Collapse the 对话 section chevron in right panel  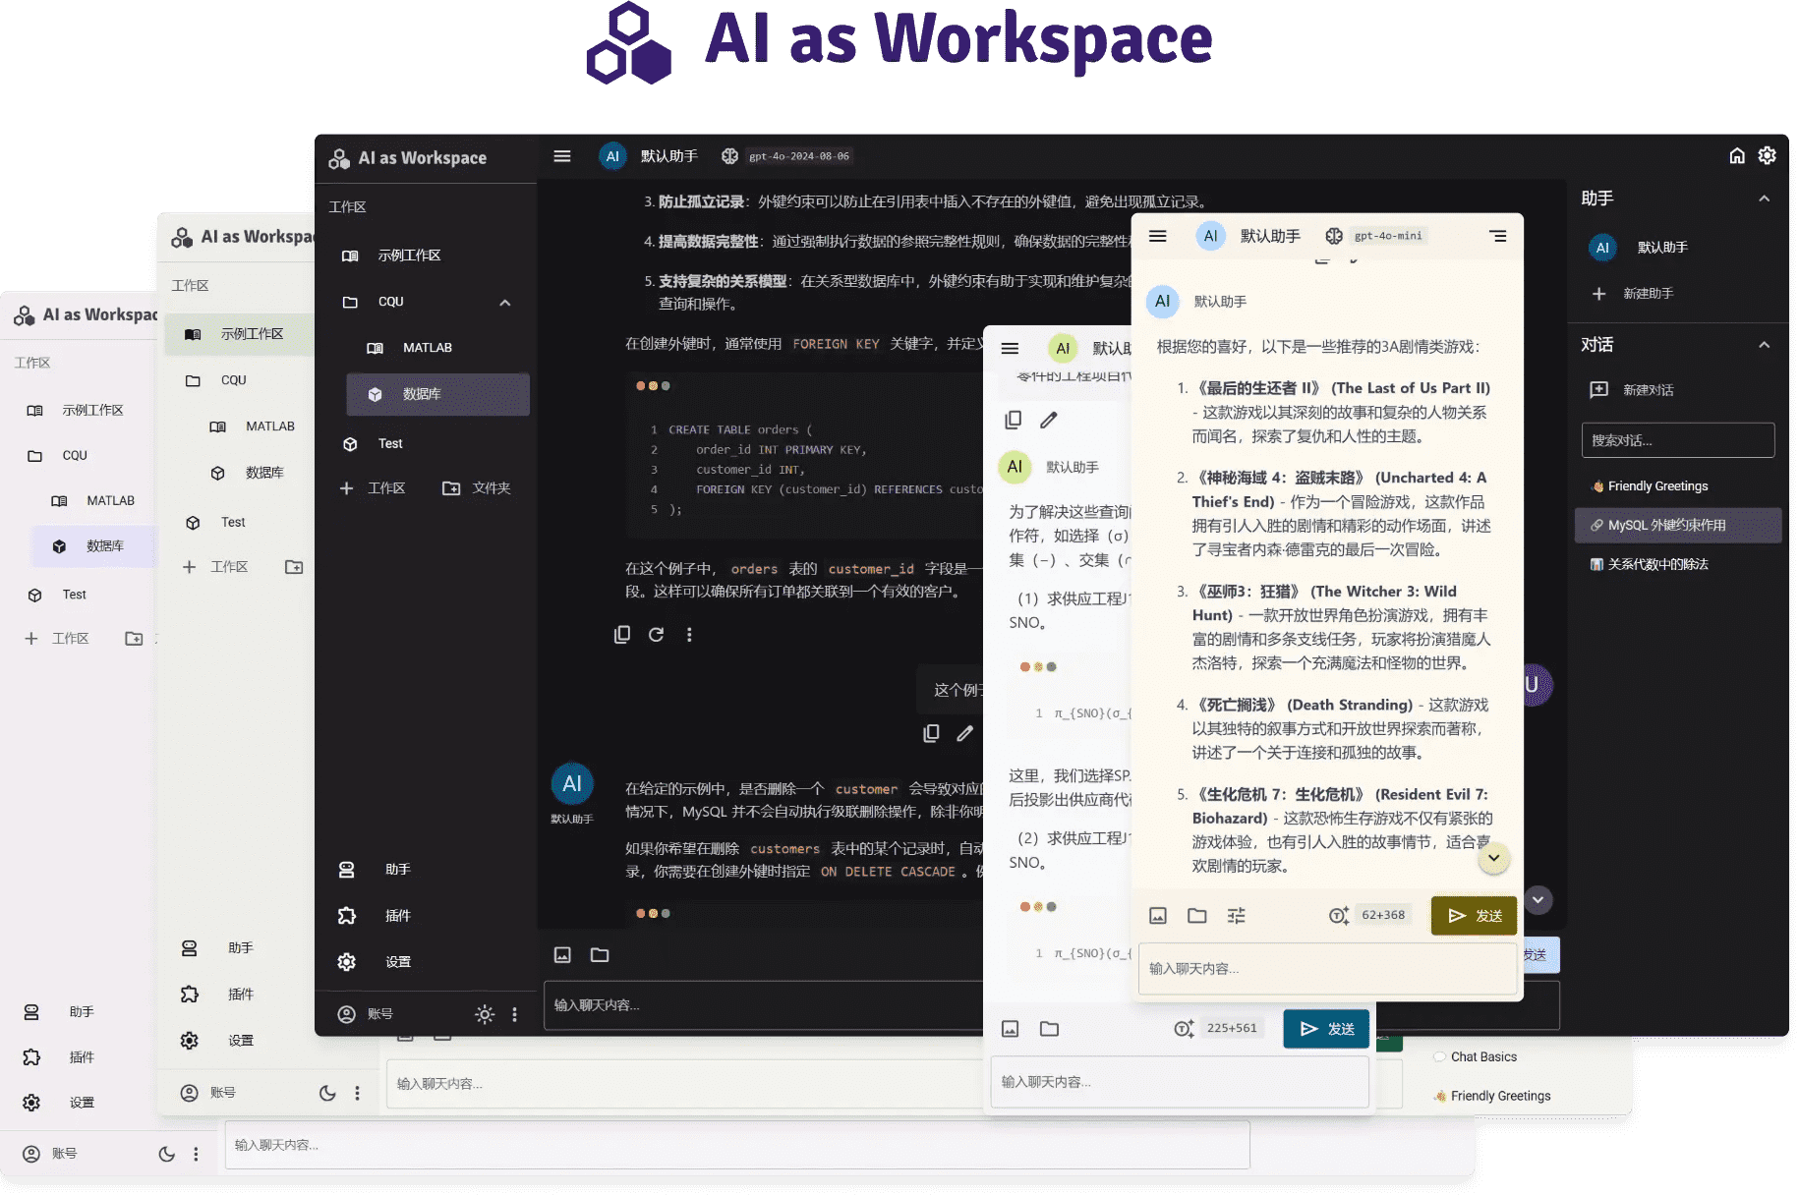(1765, 345)
